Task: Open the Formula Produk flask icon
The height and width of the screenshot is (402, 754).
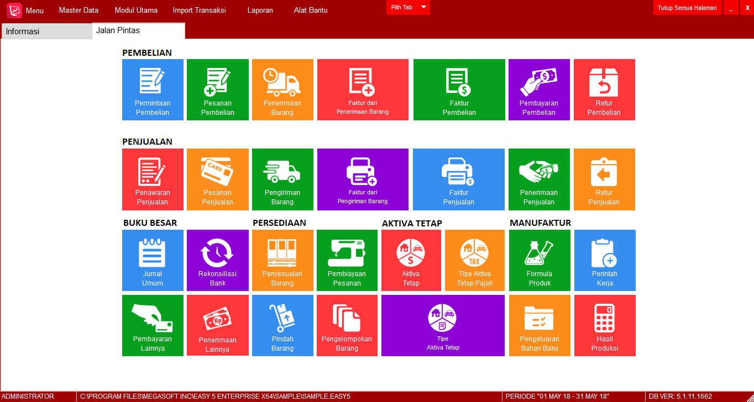Action: [539, 253]
